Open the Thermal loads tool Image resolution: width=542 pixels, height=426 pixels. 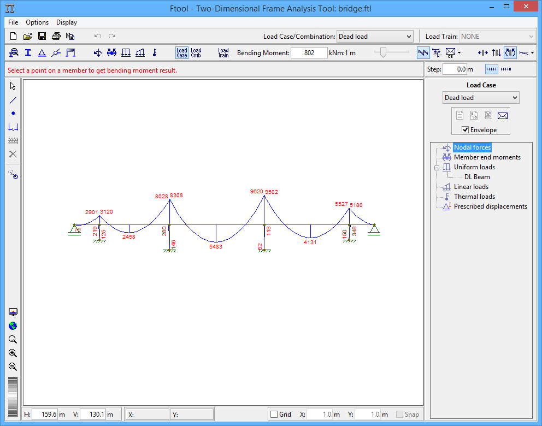click(x=154, y=52)
